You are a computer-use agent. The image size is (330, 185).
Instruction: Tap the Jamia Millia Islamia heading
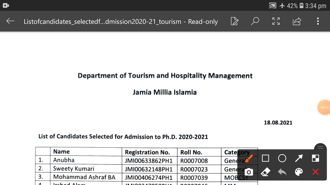point(165,92)
